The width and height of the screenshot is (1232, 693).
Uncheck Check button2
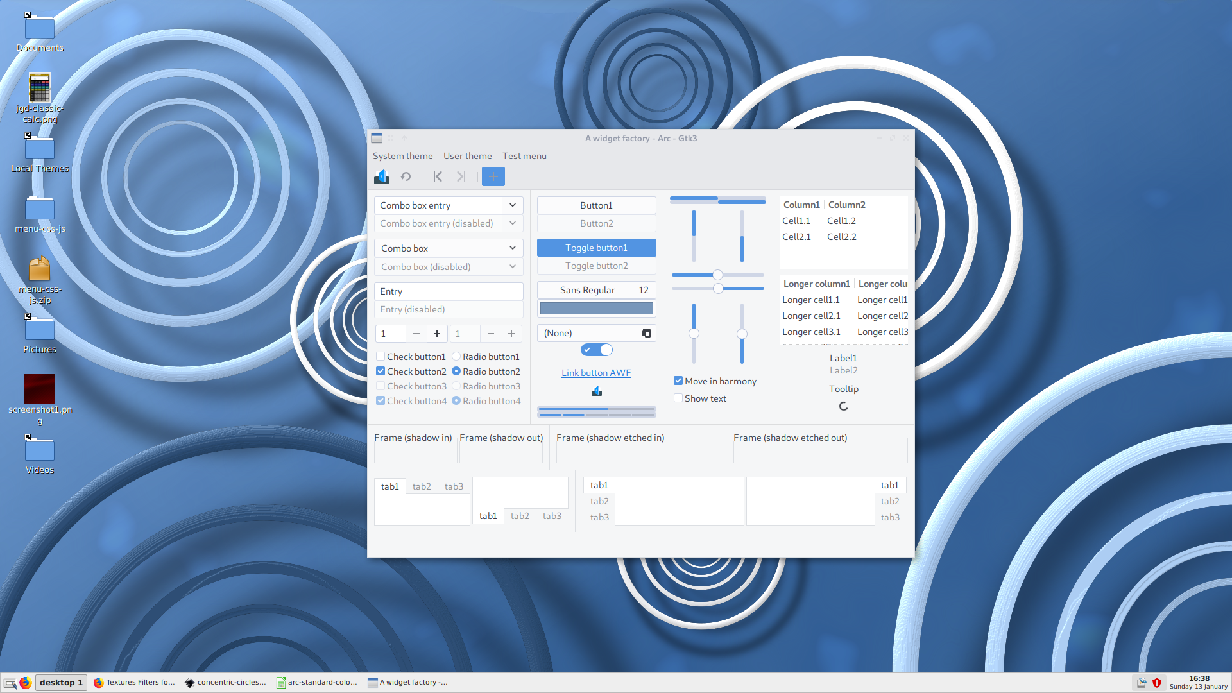click(411, 372)
